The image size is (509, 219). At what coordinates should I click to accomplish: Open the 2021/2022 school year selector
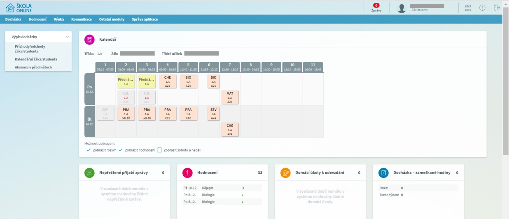click(x=467, y=8)
